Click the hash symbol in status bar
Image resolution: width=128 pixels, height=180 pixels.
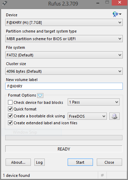tap(102, 175)
